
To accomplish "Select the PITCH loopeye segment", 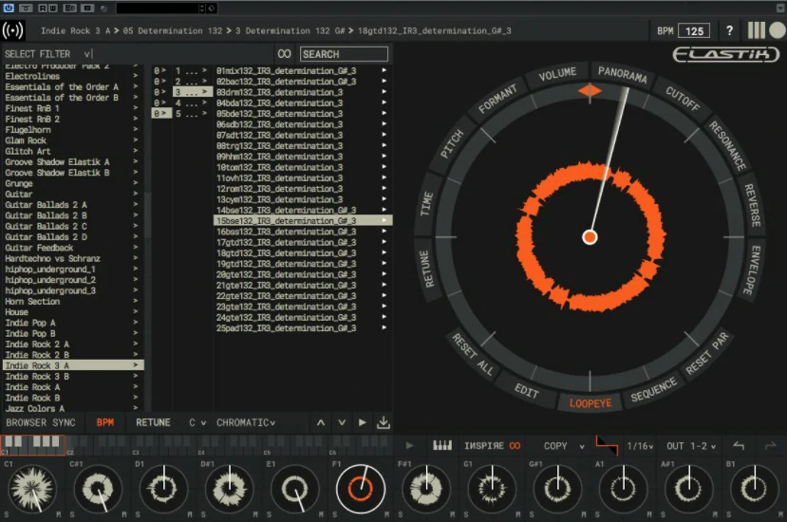I will click(x=452, y=143).
